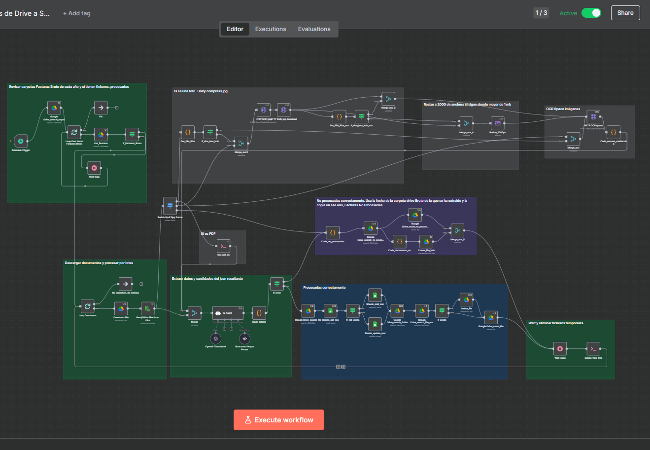Select the Structured Output Parser node

(244, 338)
